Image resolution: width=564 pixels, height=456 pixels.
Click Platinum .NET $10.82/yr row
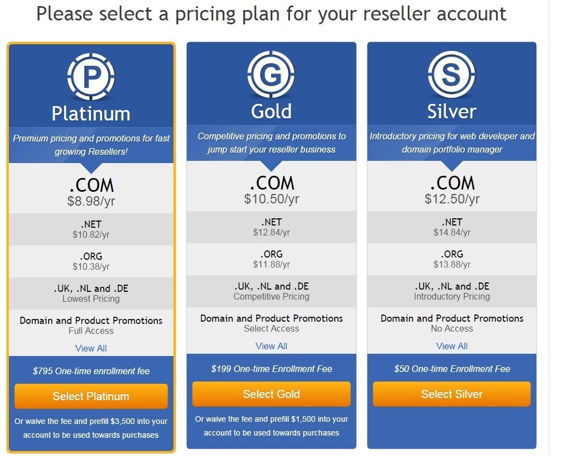91,229
